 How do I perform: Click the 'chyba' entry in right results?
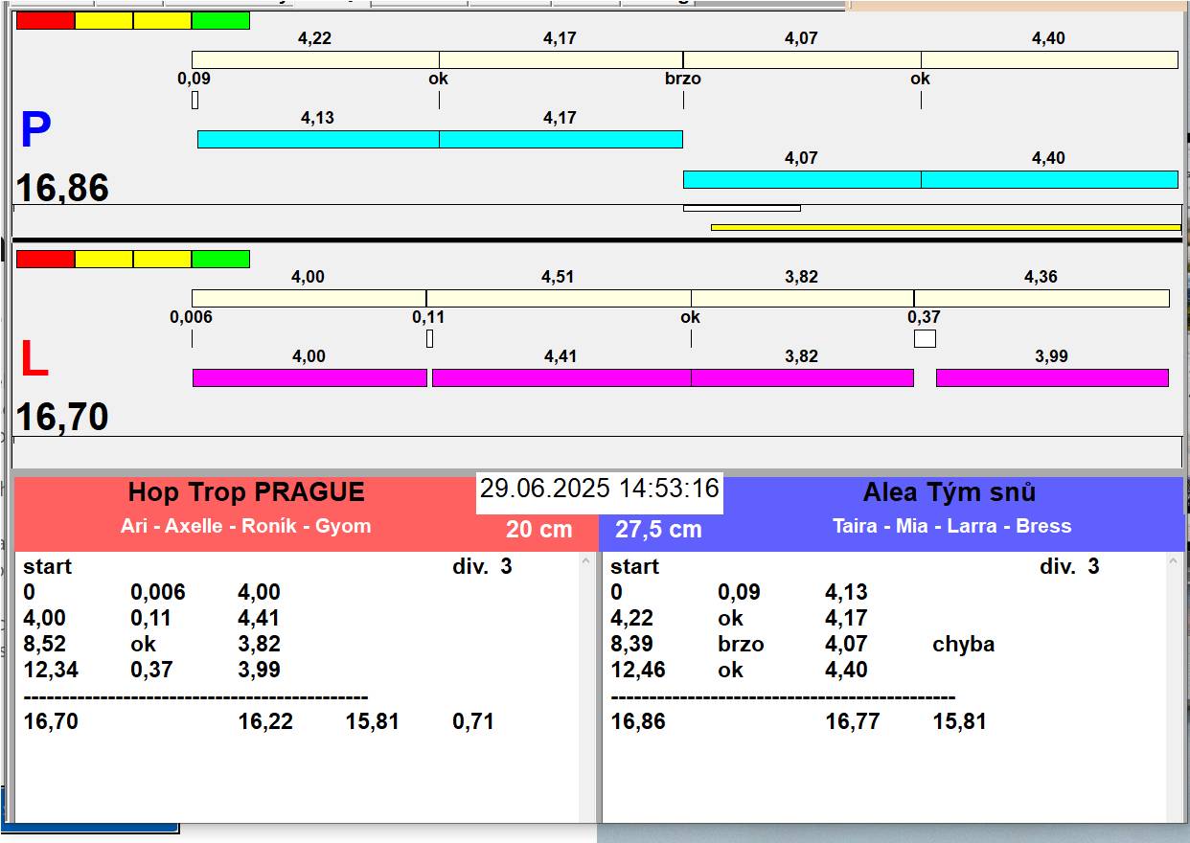[x=963, y=644]
